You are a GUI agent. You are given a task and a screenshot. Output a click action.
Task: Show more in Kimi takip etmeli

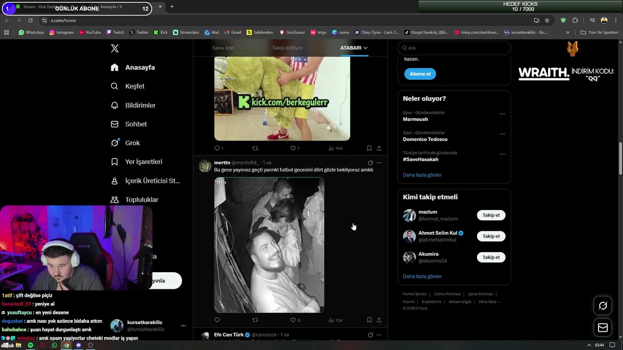[x=422, y=276]
